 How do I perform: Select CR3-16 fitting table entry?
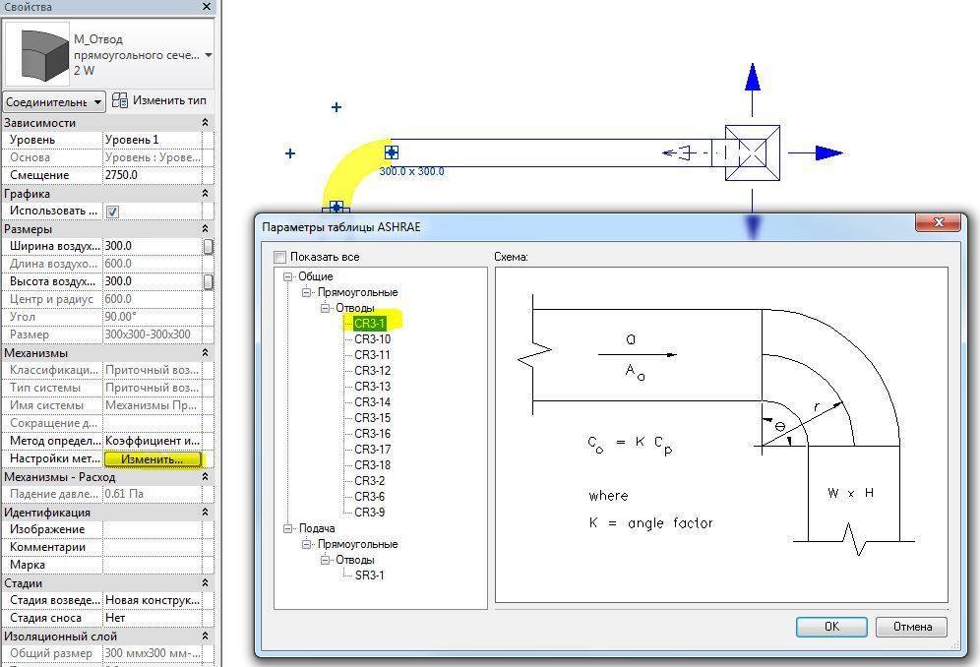373,433
